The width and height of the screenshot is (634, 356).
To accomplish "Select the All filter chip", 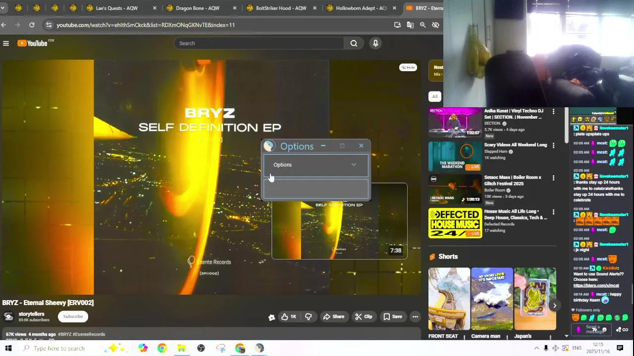I will 434,96.
